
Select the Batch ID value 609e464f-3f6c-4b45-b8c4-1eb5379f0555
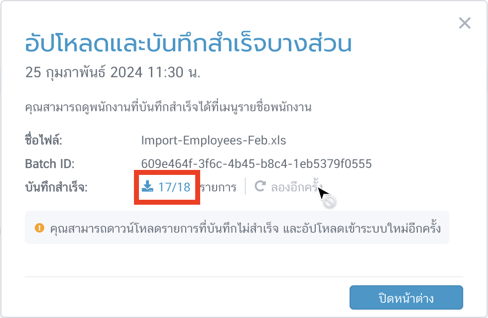[x=256, y=163]
